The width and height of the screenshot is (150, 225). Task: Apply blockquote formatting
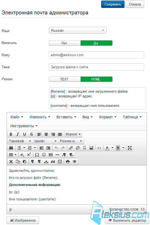[x=53, y=162]
